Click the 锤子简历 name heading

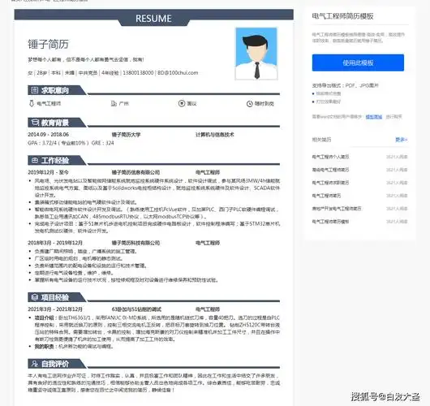coord(48,44)
